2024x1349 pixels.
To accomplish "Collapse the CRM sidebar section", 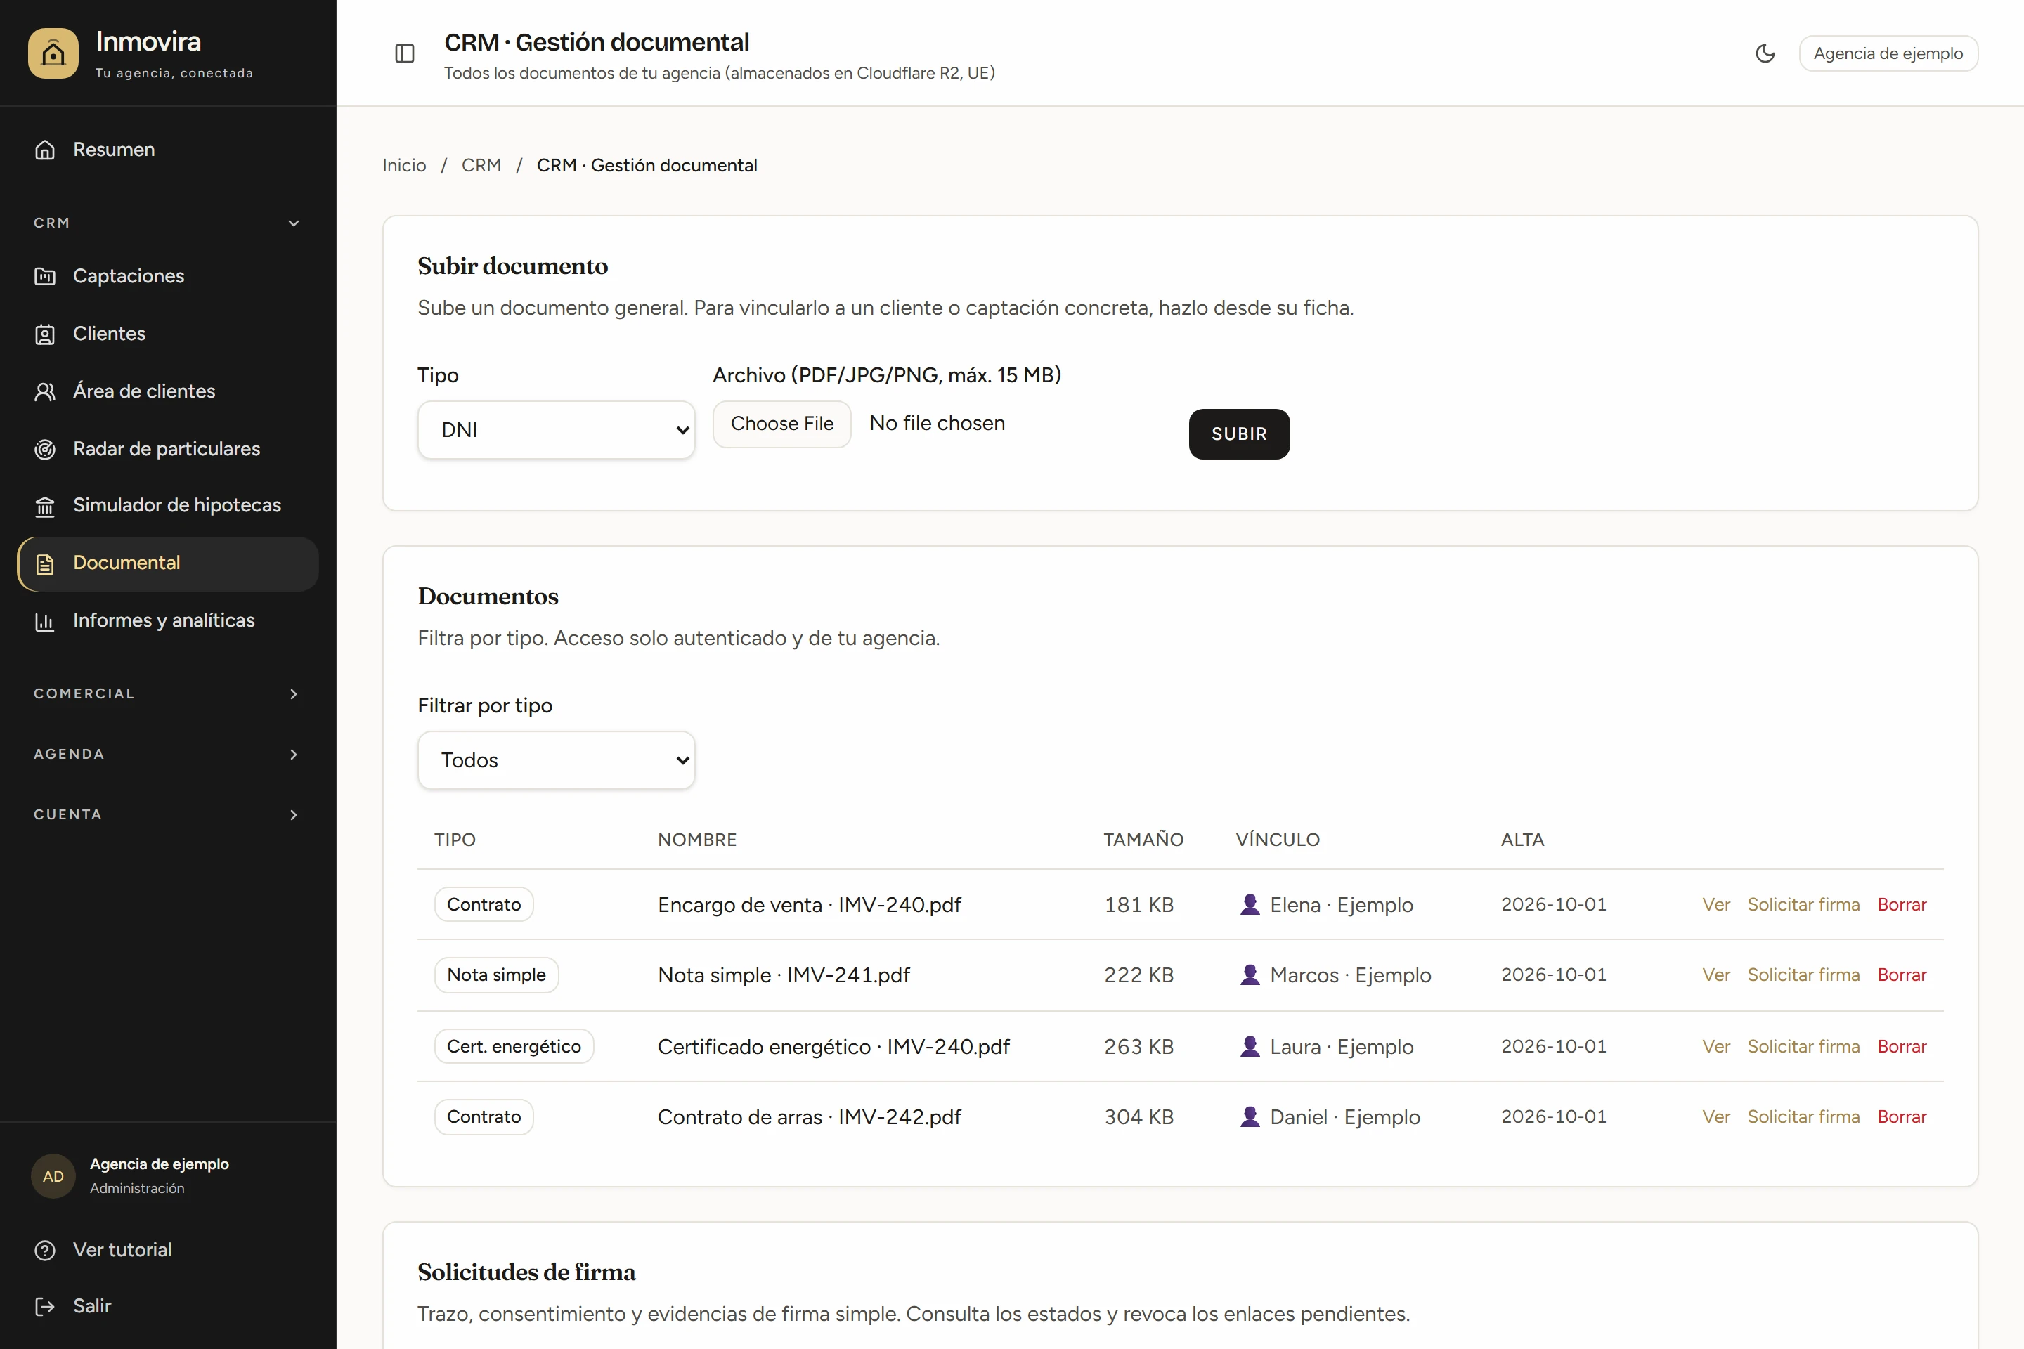I will point(168,223).
